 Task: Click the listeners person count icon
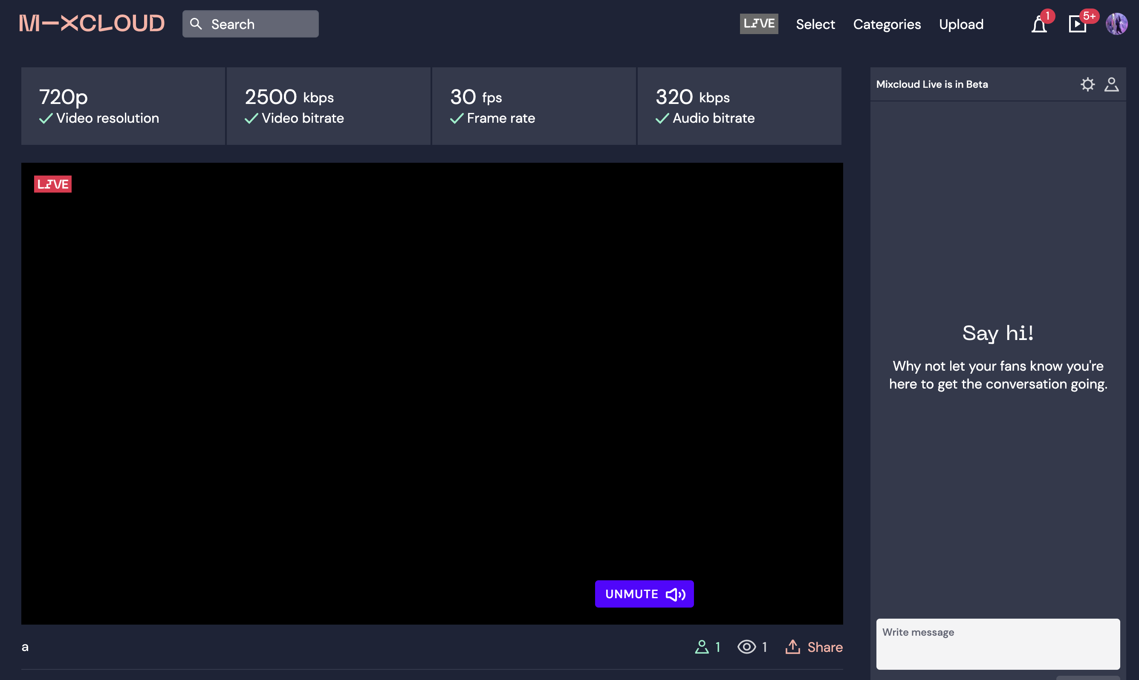[x=702, y=646]
